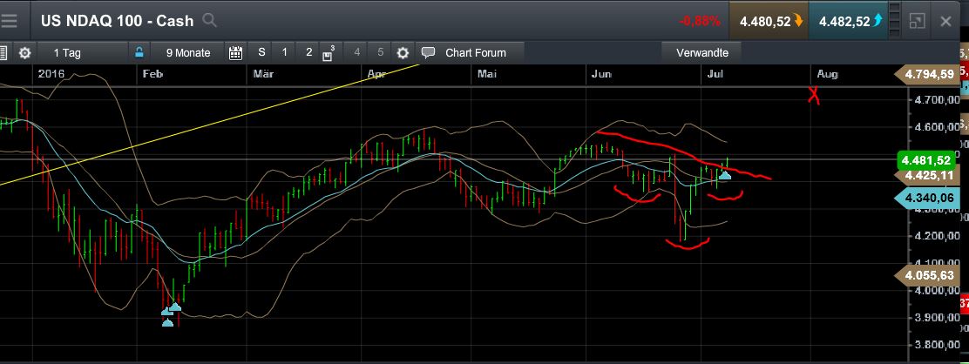This screenshot has height=364, width=969.
Task: Click the green 4.481,52 current price label
Action: point(925,161)
